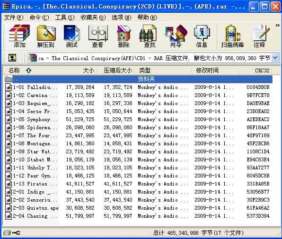Viewport: 282px width, 239px height.
Task: Click CRC32 value A2EDEAC2
Action: click(258, 119)
